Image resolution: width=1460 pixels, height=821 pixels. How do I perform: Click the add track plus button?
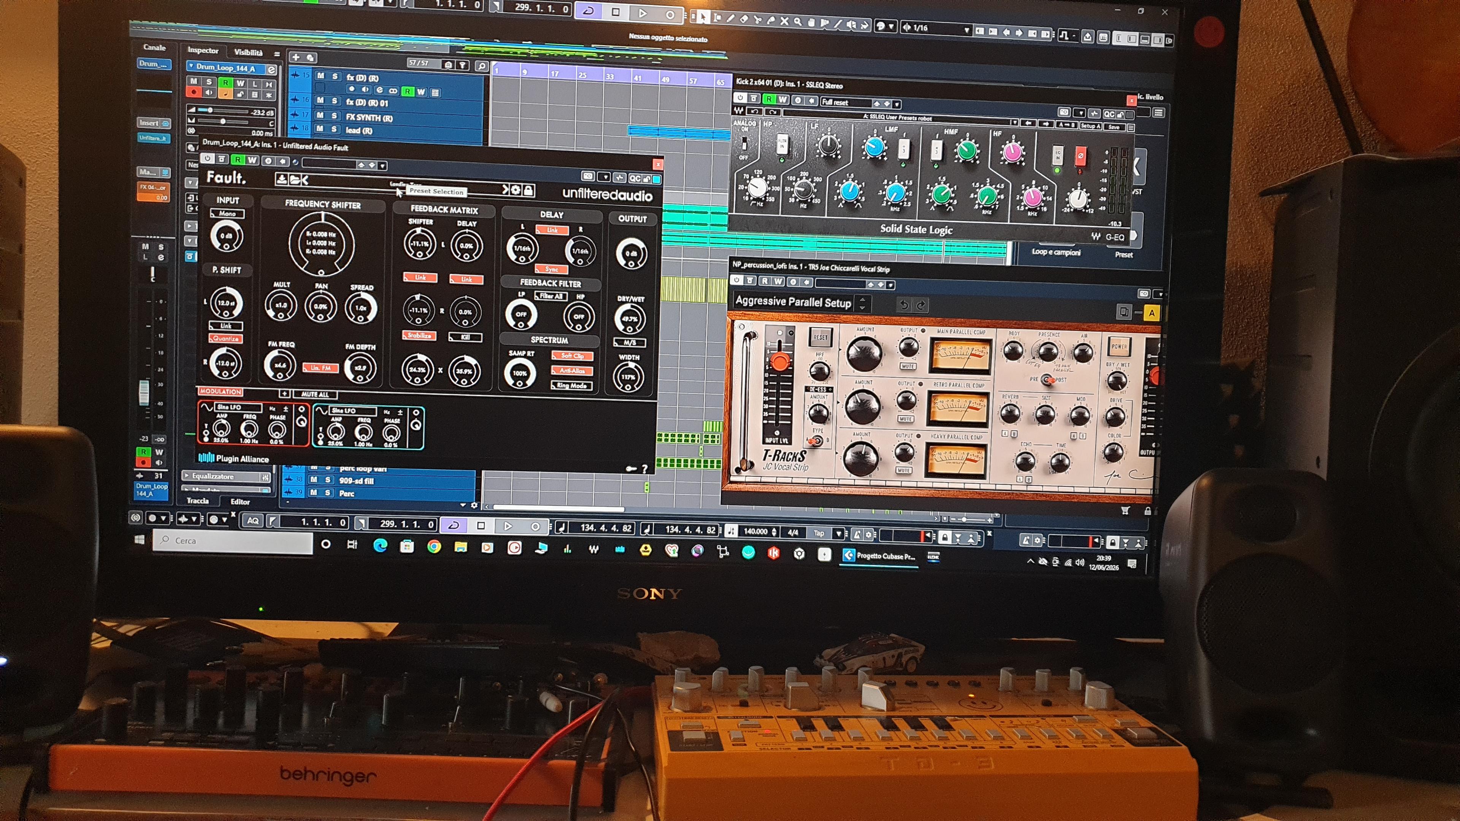tap(296, 57)
